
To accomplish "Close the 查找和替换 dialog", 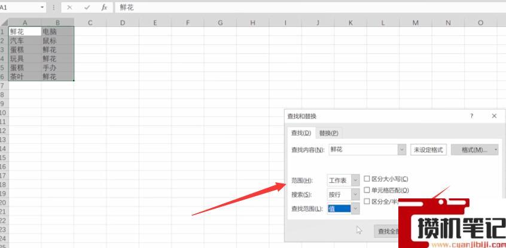I will (494, 116).
